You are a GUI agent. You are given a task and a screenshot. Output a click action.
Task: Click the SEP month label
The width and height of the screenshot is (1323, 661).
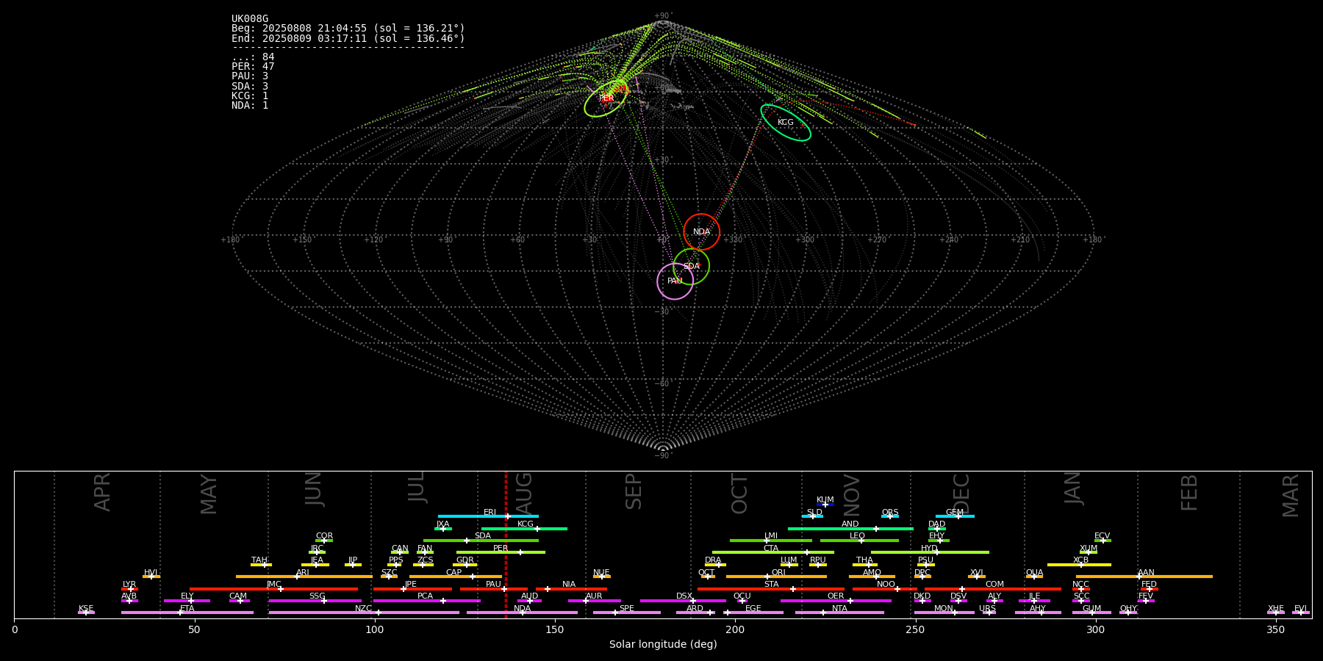[634, 491]
